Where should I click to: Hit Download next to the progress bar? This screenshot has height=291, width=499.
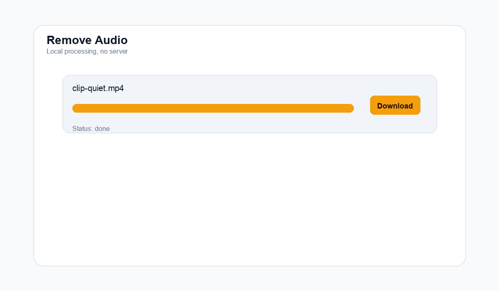[x=395, y=106]
